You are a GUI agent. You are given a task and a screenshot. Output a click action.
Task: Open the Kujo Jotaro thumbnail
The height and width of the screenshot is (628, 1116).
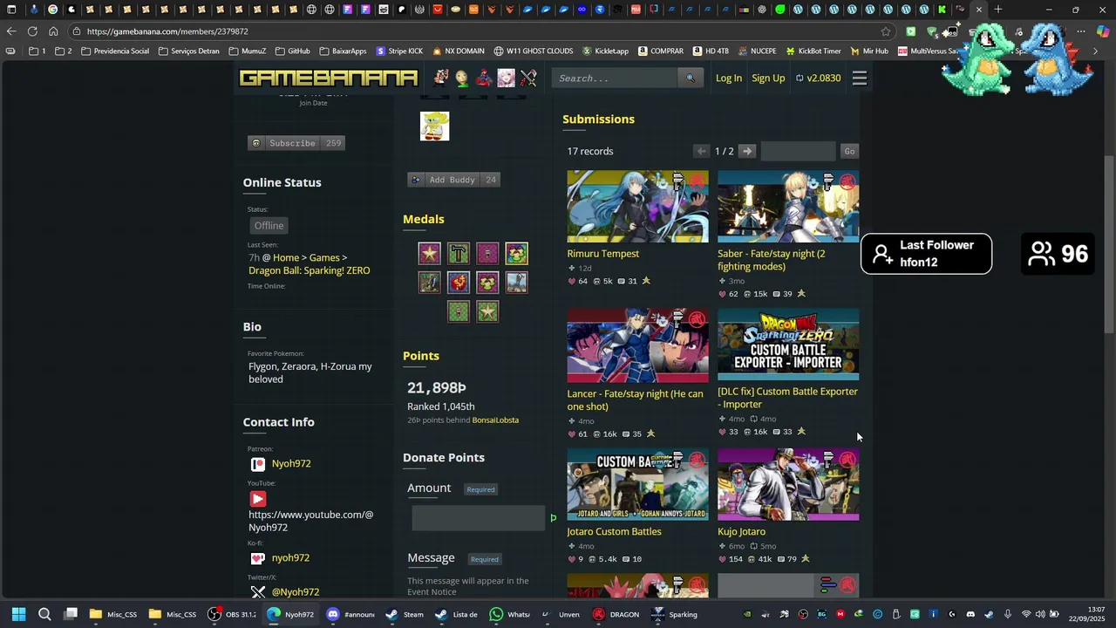click(x=788, y=485)
